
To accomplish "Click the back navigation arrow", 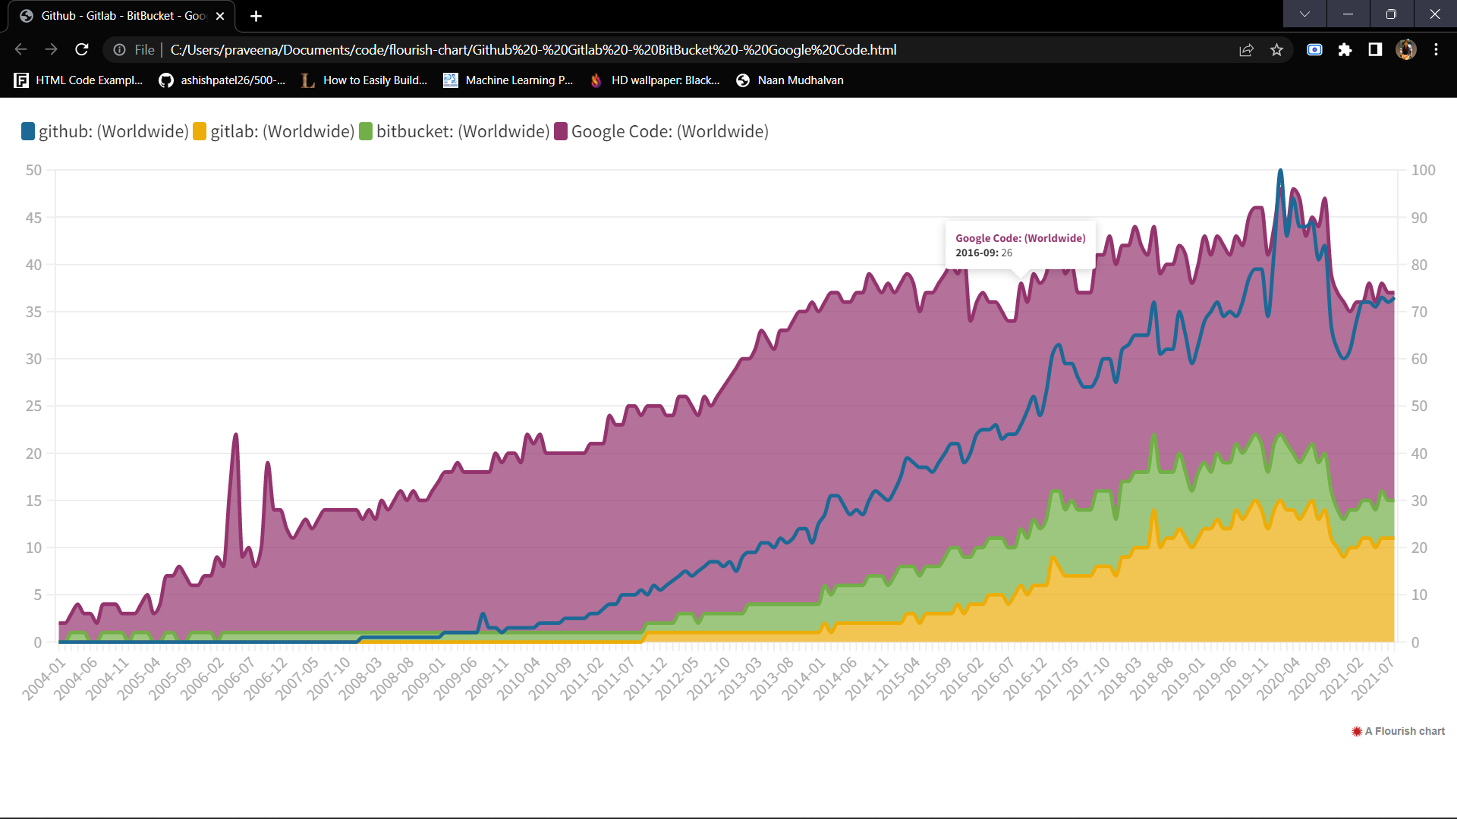I will pyautogui.click(x=20, y=49).
